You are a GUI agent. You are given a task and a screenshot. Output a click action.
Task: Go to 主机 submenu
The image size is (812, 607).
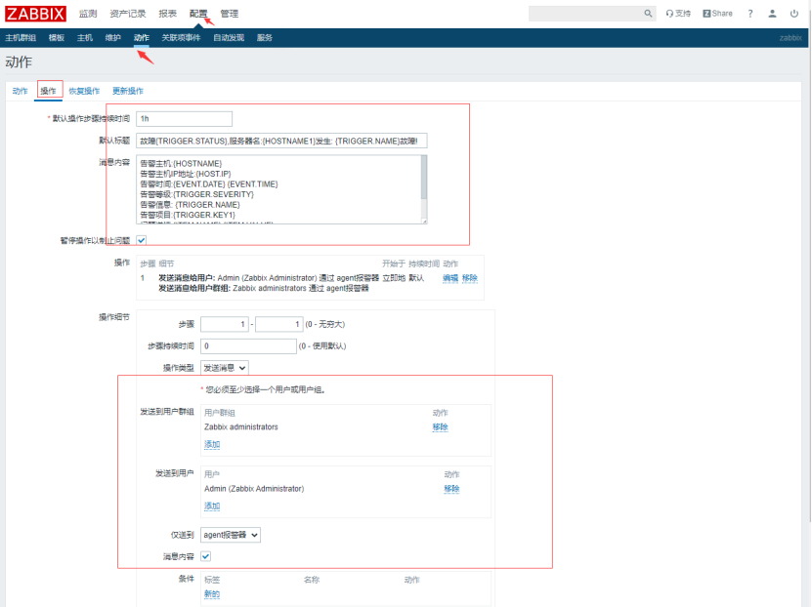(x=84, y=38)
